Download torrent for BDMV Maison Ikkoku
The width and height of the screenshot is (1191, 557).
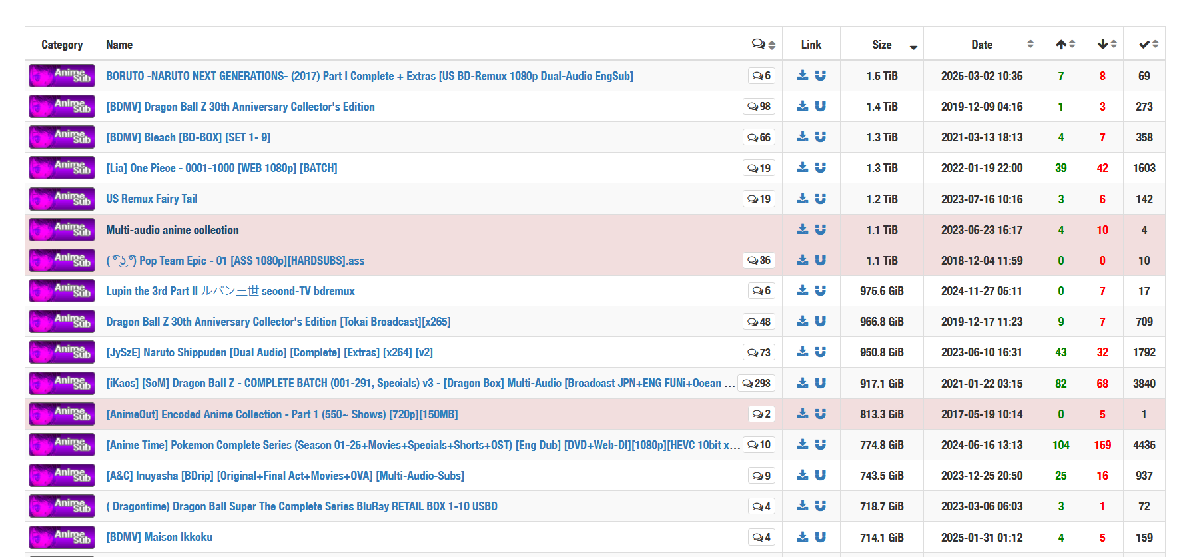tap(803, 537)
